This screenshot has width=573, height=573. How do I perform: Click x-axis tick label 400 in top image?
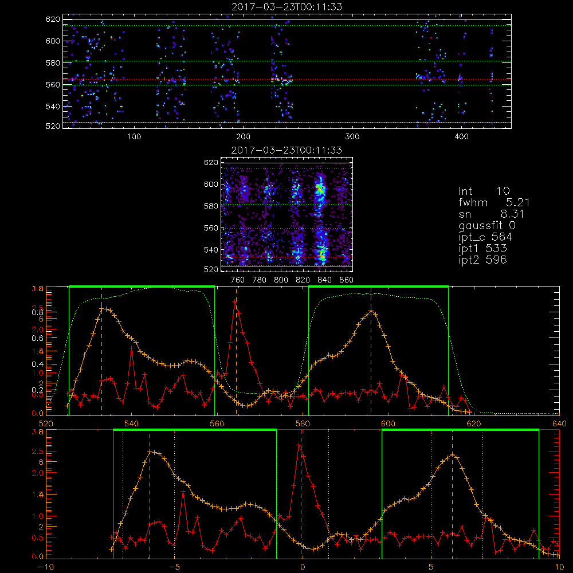(x=461, y=137)
